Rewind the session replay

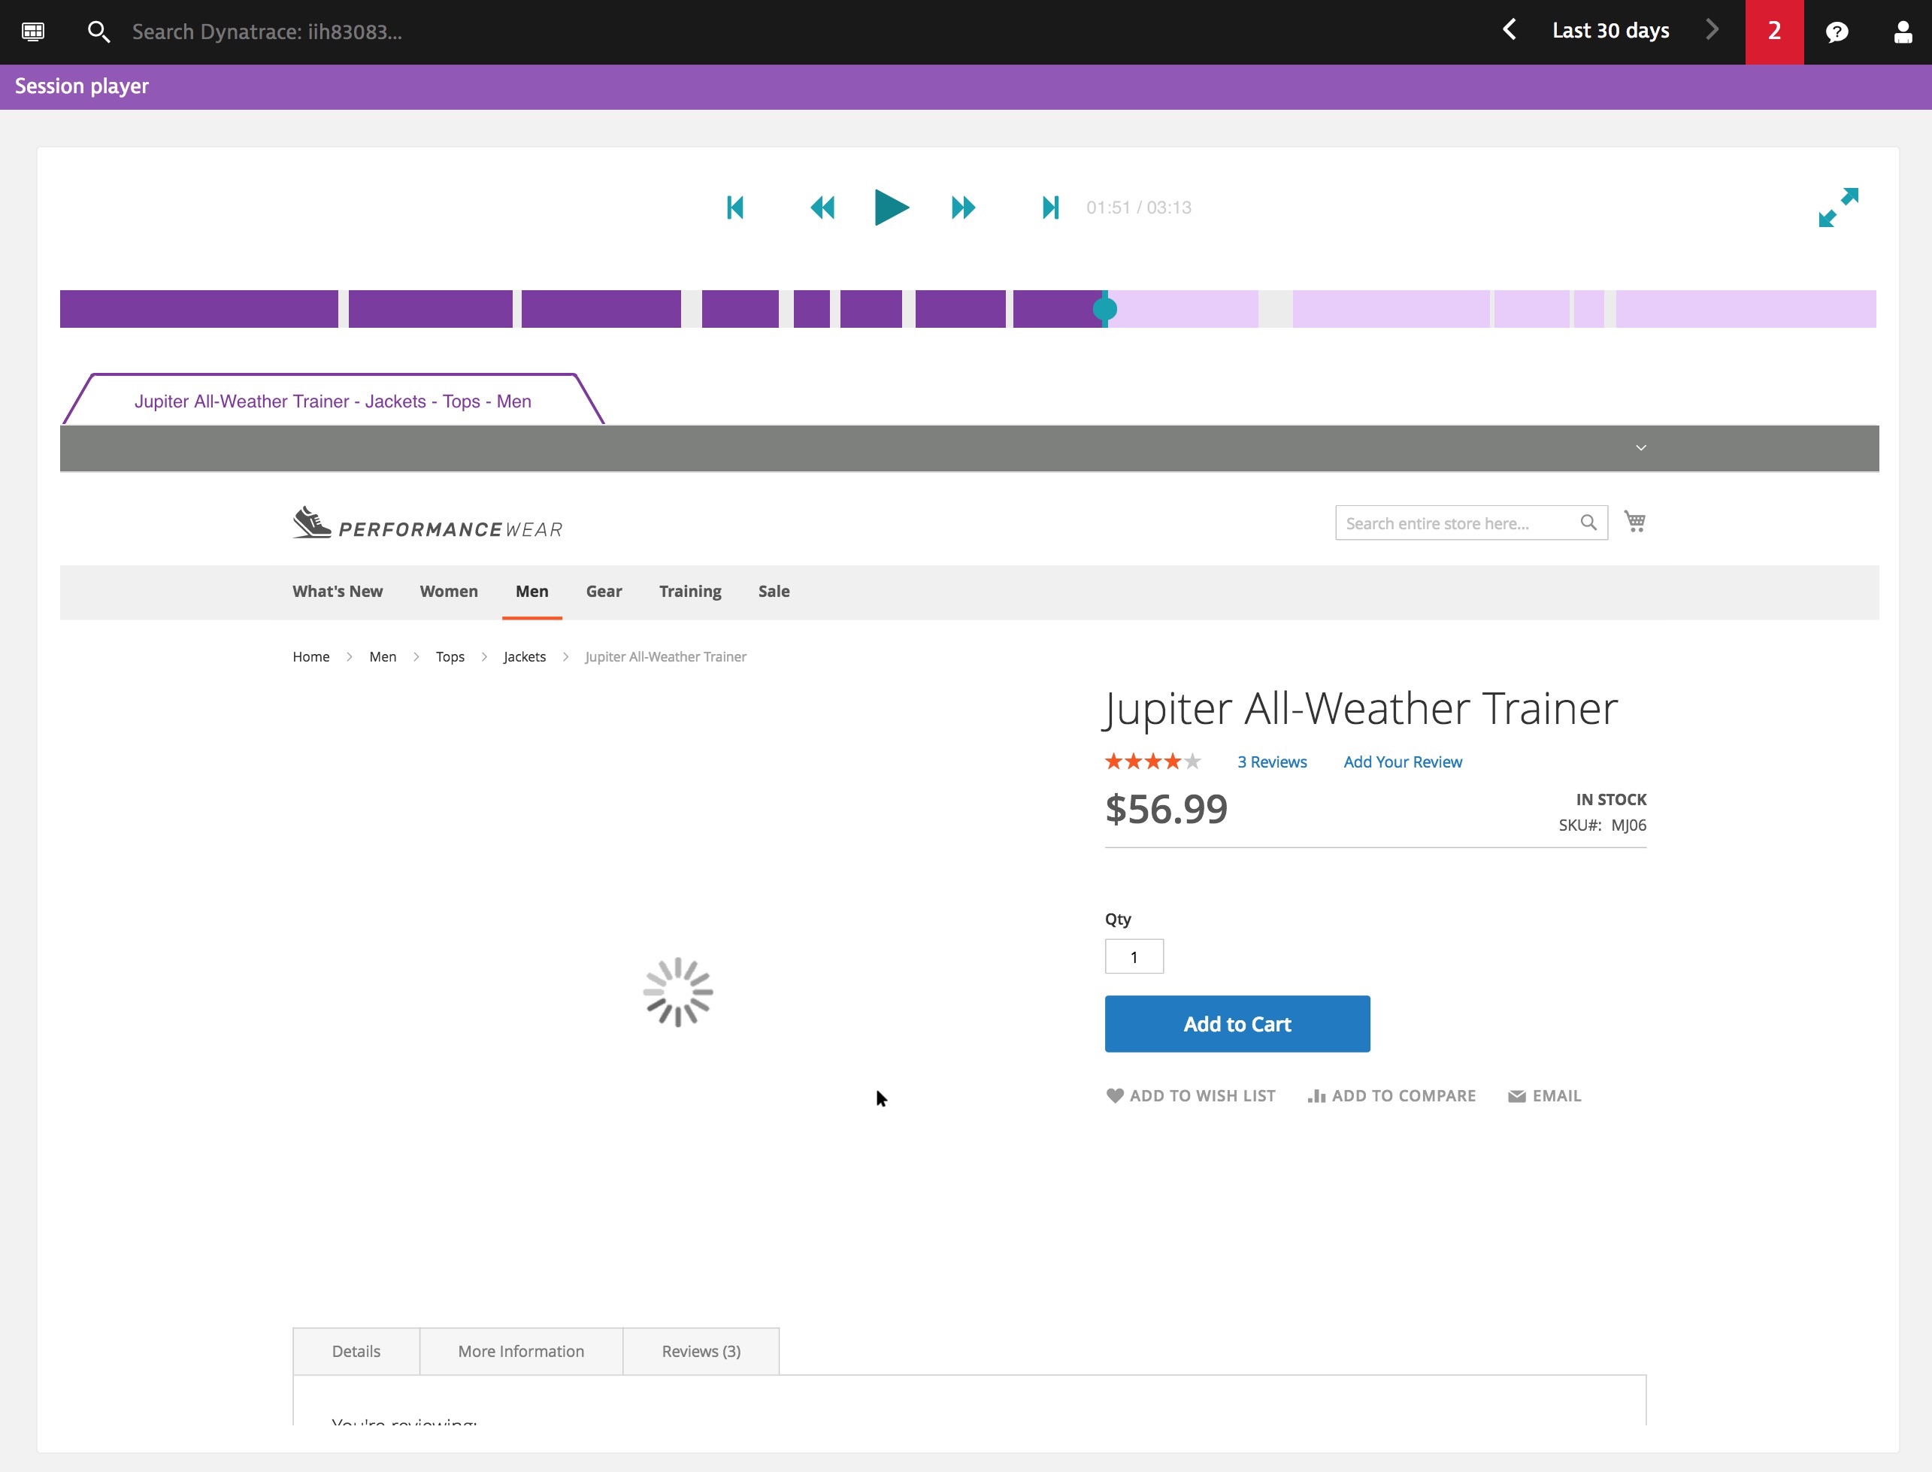[x=822, y=207]
